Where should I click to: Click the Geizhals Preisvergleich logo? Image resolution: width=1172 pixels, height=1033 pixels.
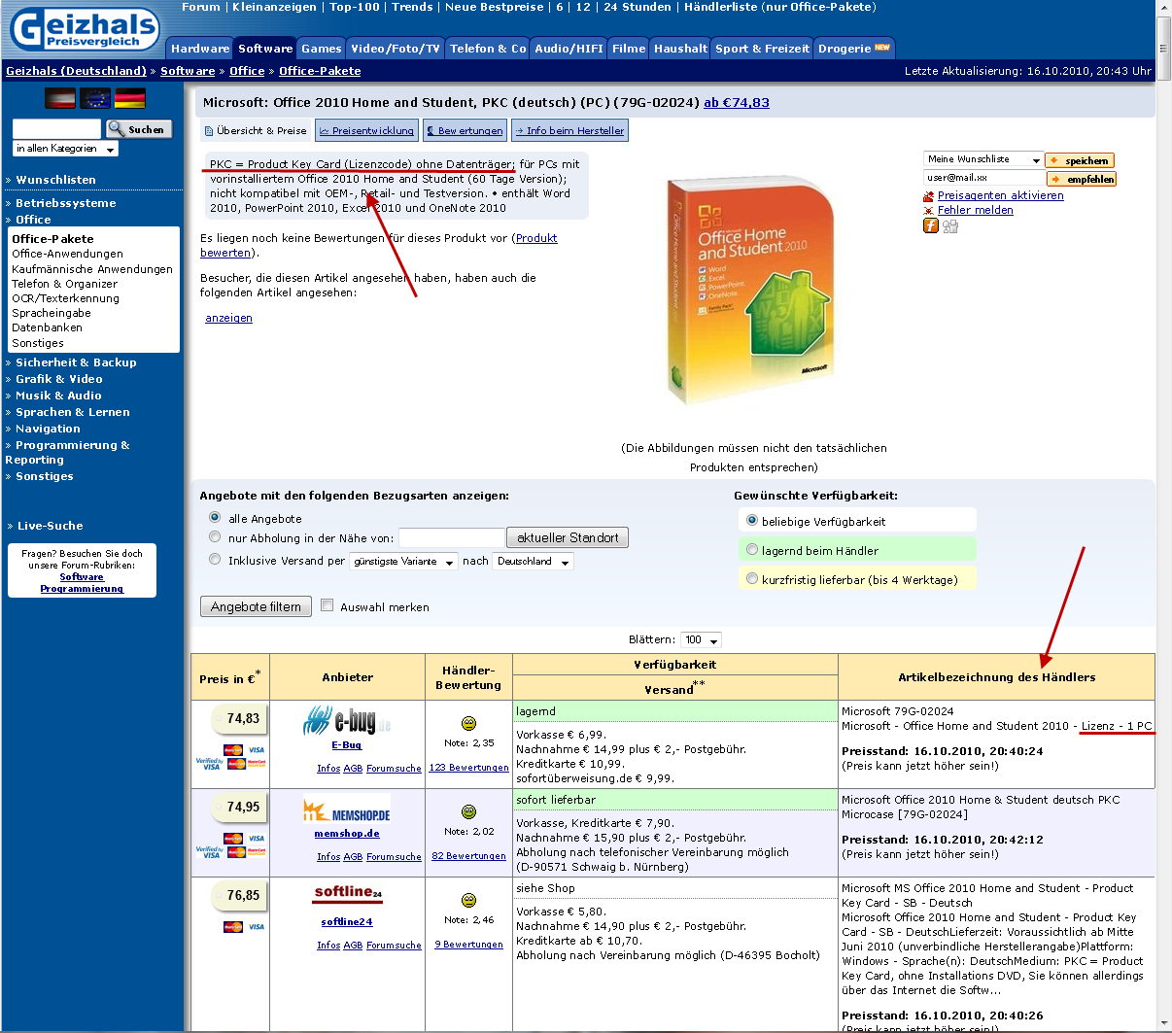[86, 29]
